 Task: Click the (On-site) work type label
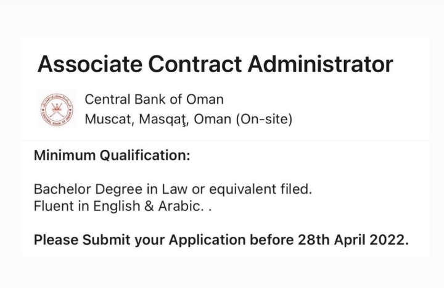pyautogui.click(x=263, y=118)
